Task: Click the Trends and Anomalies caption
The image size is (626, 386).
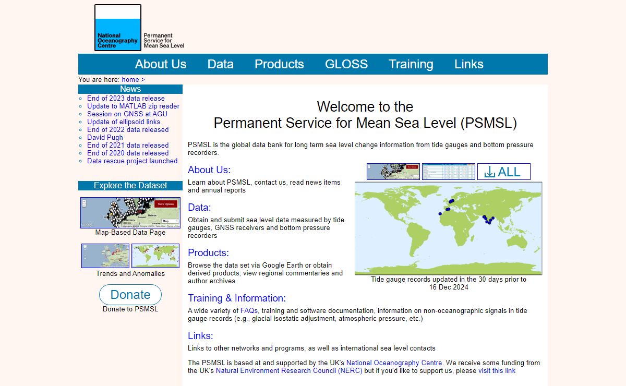Action: coord(130,273)
